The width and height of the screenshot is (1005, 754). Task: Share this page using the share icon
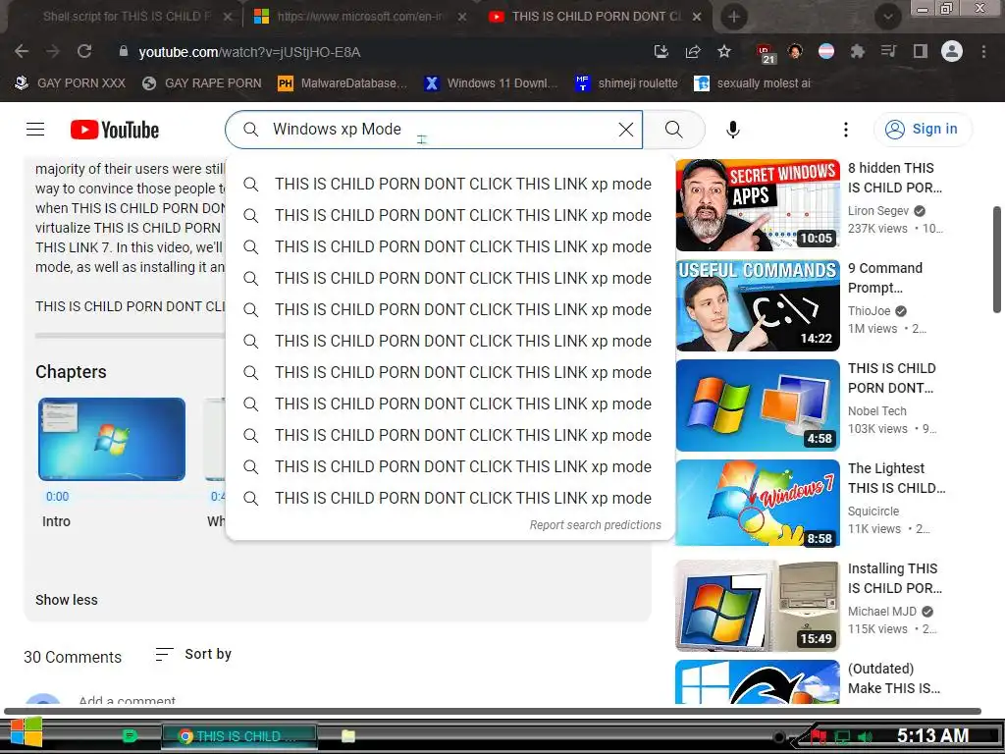[693, 51]
